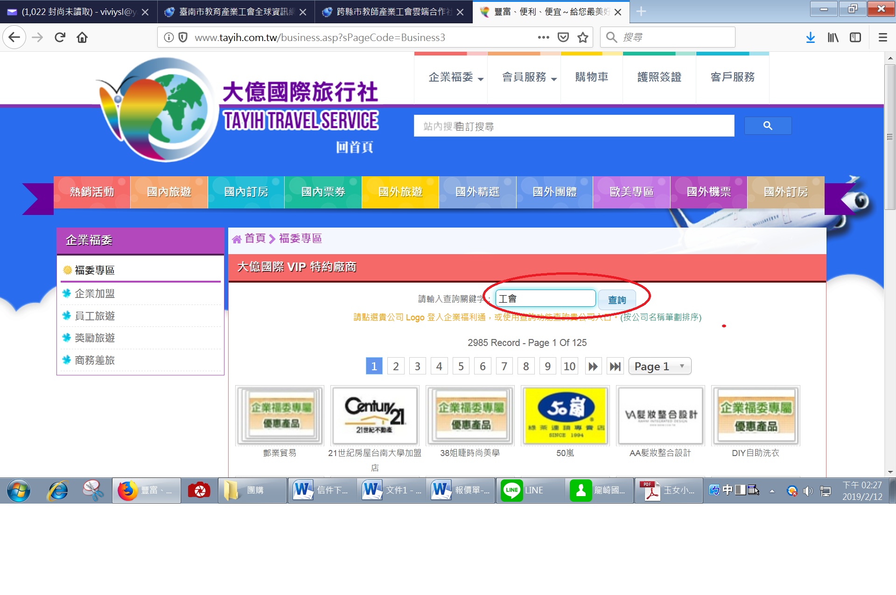Switch to 臺南市教育產業工會 browser tab
Viewport: 896px width, 595px height.
click(x=236, y=12)
